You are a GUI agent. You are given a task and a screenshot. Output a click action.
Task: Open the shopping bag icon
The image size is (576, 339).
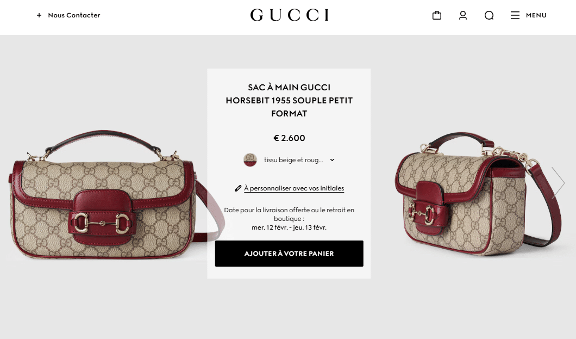[x=437, y=15]
